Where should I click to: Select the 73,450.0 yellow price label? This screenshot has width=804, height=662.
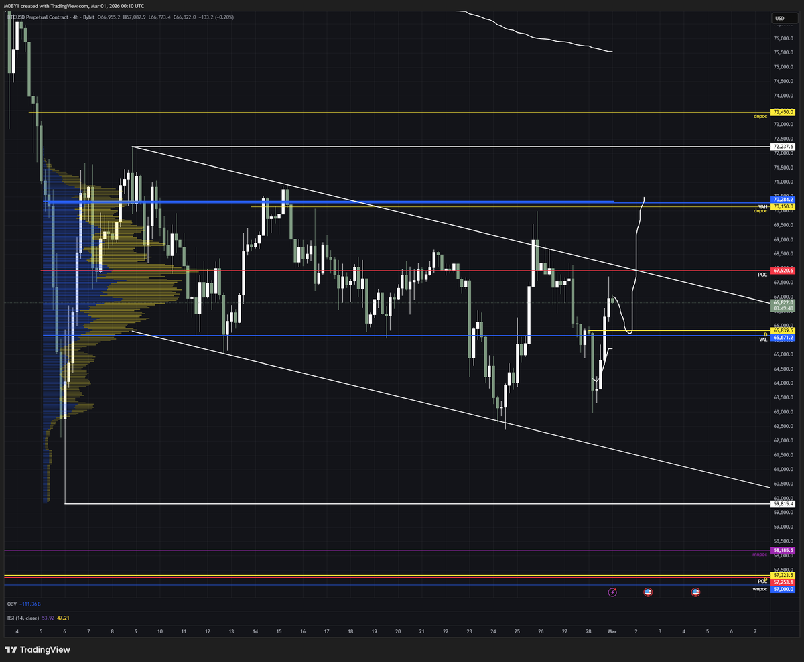point(783,112)
